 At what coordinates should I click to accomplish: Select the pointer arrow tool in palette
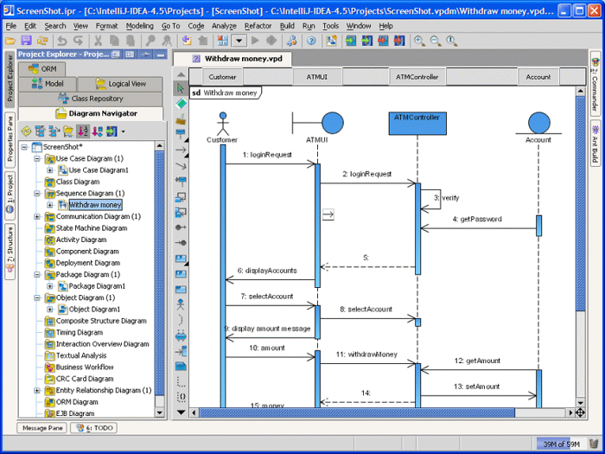pyautogui.click(x=180, y=88)
